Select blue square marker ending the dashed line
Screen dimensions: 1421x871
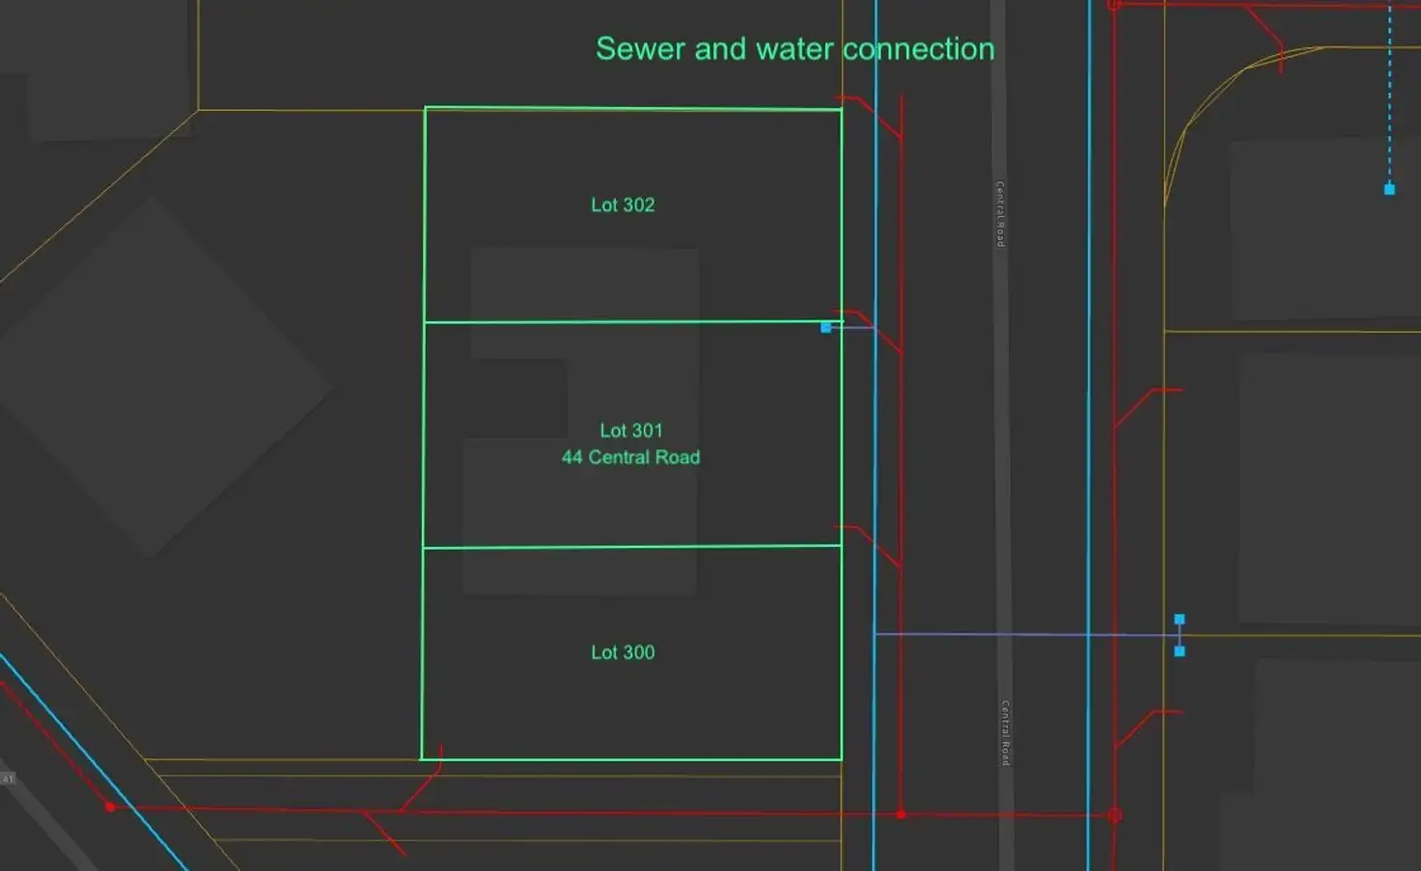click(1389, 189)
